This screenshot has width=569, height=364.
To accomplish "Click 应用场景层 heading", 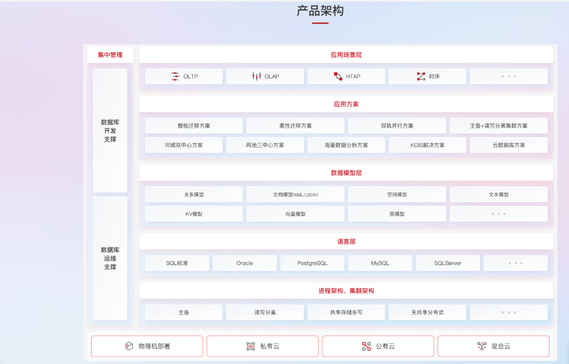I will (x=346, y=55).
